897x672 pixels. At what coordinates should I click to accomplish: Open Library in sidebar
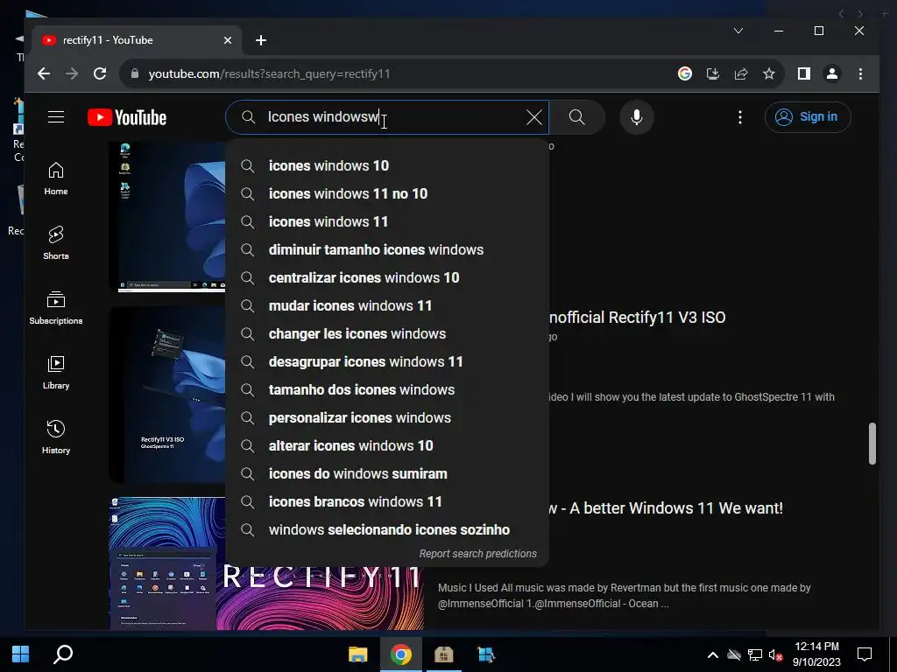coord(56,373)
